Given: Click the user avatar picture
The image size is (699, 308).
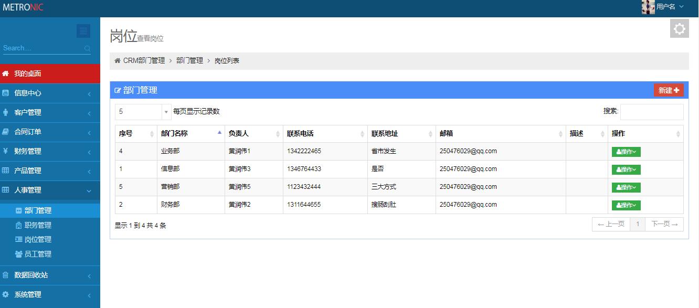Looking at the screenshot, I should pyautogui.click(x=648, y=7).
